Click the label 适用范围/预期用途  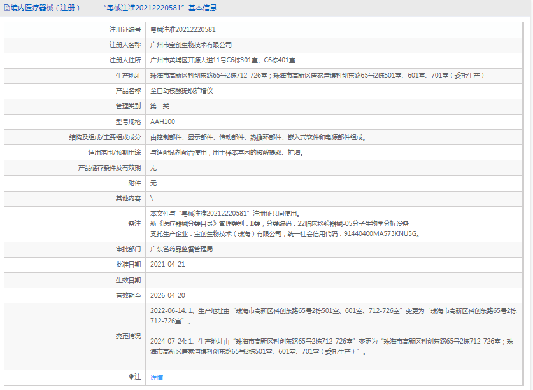114,153
